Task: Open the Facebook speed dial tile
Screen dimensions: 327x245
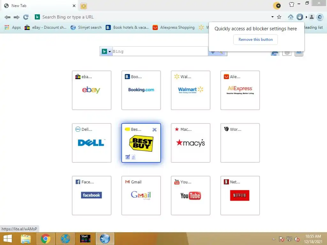Action: pos(92,196)
